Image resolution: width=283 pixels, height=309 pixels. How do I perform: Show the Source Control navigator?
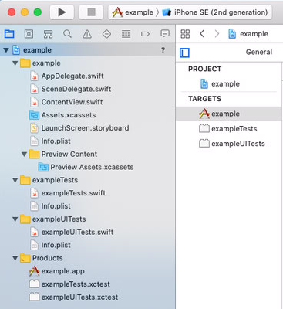[29, 34]
